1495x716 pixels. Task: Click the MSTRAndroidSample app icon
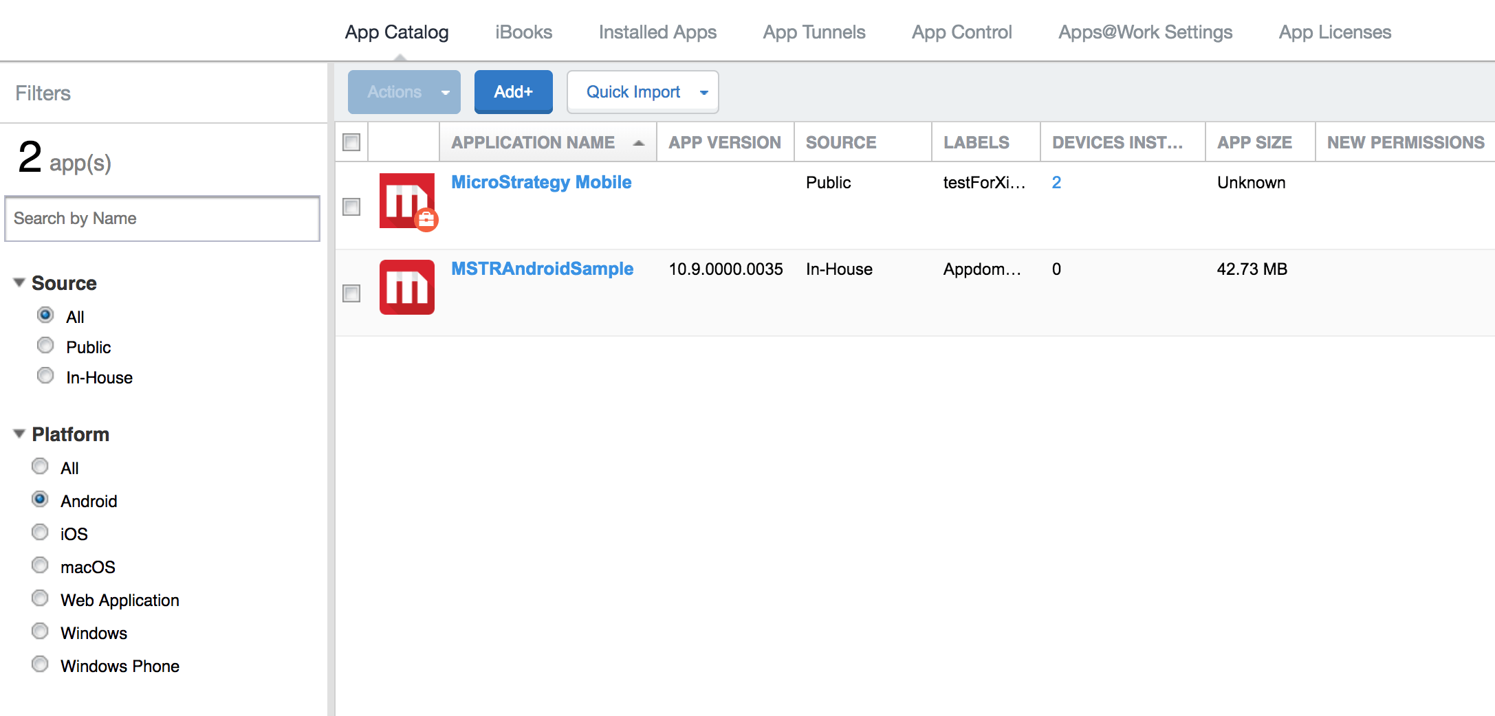click(x=407, y=287)
